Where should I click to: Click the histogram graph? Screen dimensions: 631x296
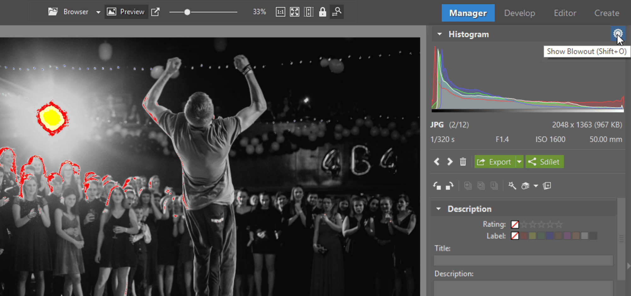point(528,79)
